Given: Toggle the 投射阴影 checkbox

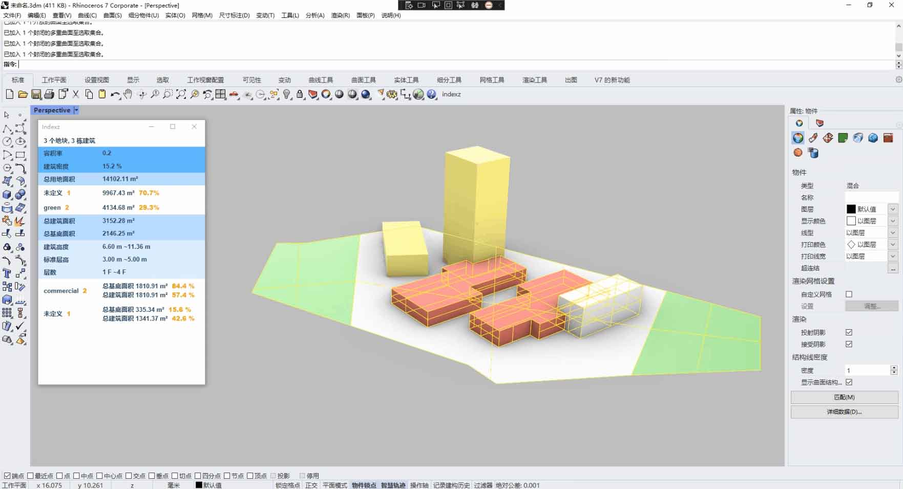Looking at the screenshot, I should (x=849, y=332).
